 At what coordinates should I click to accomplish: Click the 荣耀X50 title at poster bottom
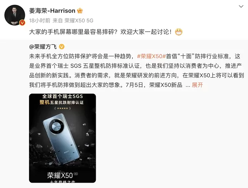tap(60, 175)
